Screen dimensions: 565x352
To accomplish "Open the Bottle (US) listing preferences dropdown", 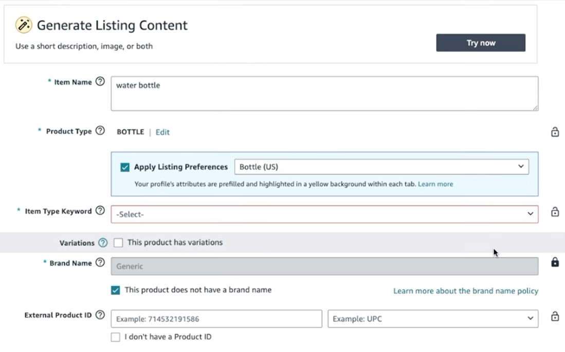I will point(381,166).
